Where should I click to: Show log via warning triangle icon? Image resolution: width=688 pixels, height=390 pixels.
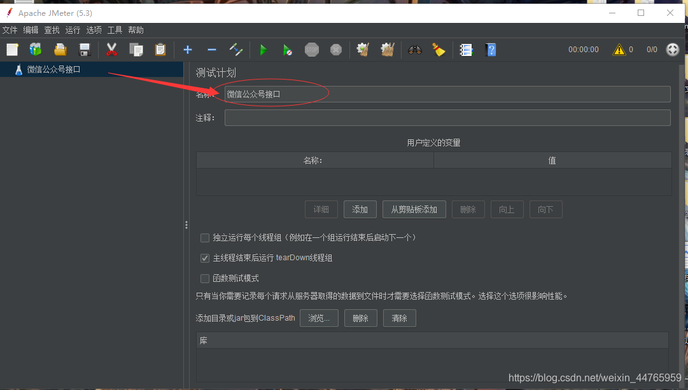(619, 50)
